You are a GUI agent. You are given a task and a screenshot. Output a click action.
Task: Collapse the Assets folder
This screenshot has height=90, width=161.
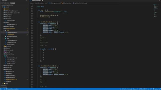[7, 9]
